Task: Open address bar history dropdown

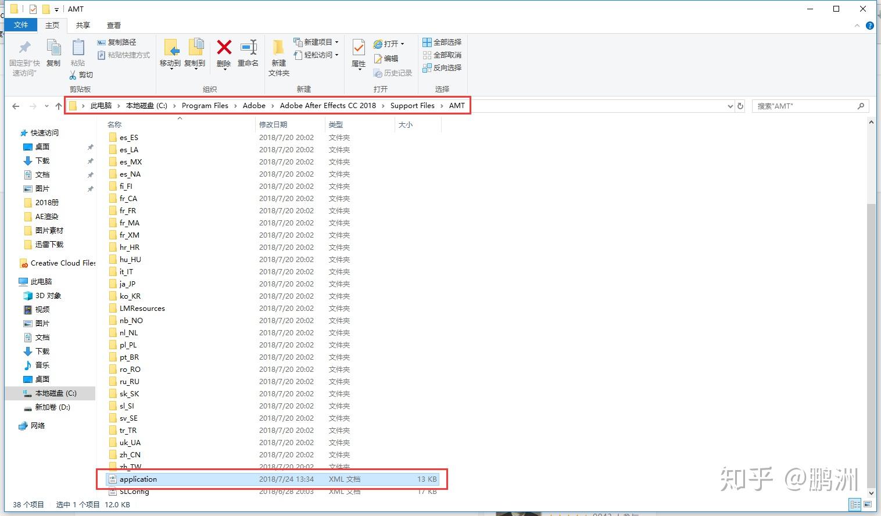Action: click(730, 106)
